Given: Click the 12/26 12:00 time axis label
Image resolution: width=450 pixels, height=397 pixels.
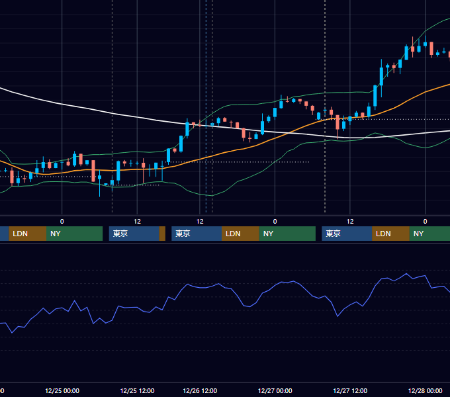Looking at the screenshot, I should pyautogui.click(x=200, y=390).
